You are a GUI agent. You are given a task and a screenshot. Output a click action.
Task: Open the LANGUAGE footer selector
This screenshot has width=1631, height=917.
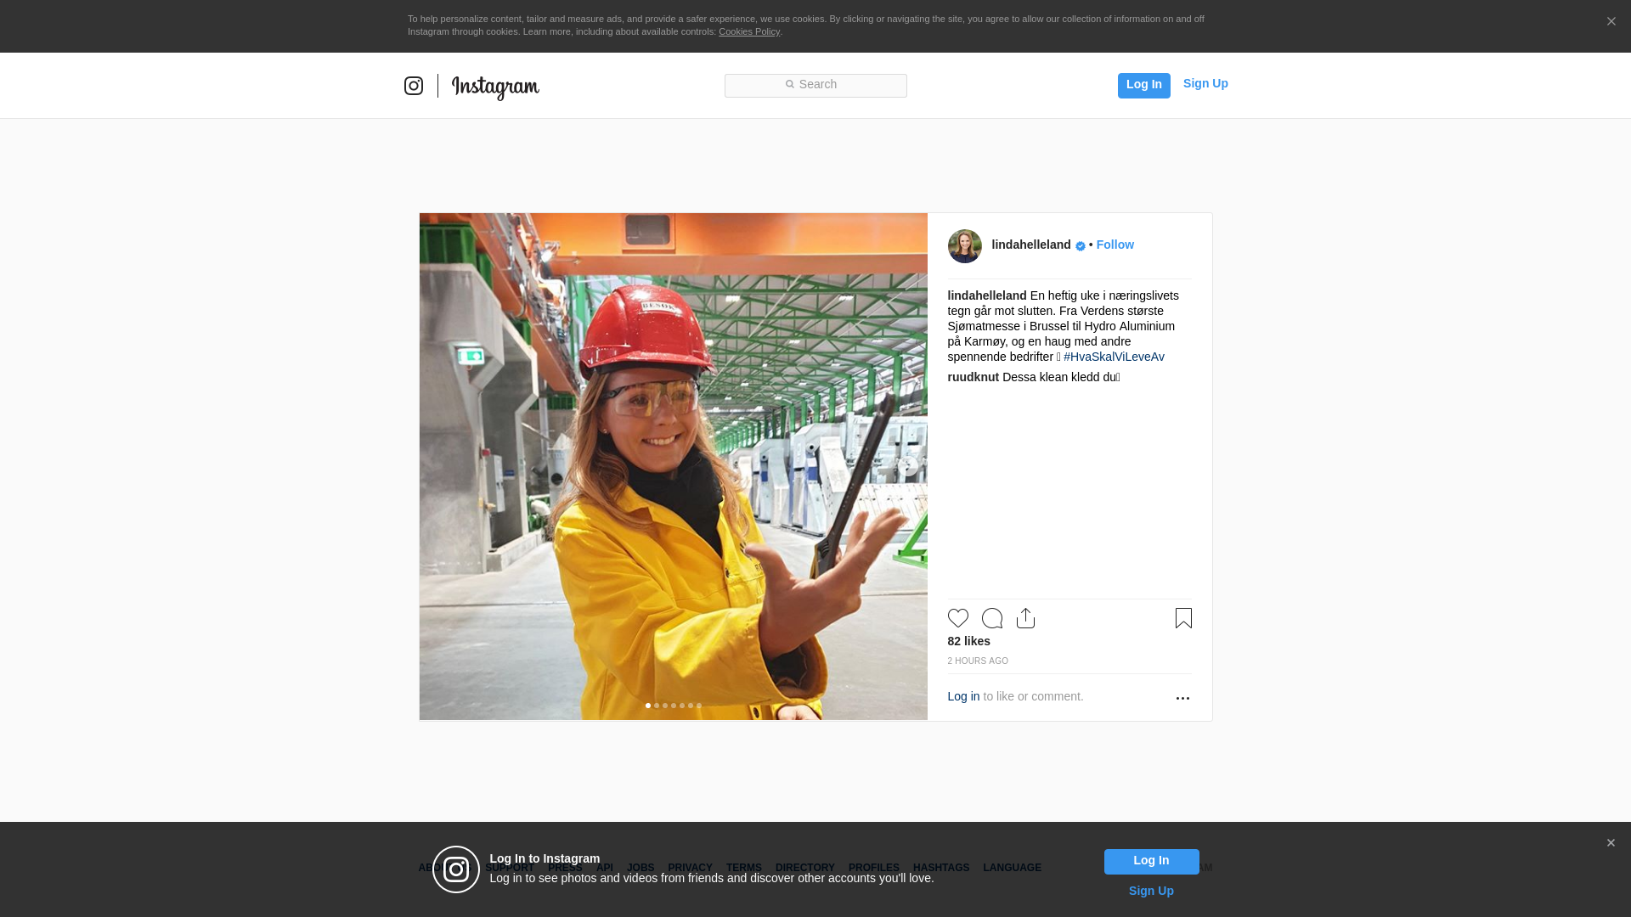(x=1012, y=868)
